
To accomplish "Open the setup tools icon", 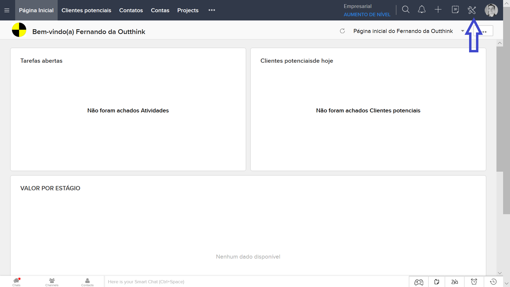I will coord(472,10).
